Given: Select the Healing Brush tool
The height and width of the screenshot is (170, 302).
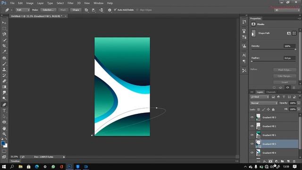Looking at the screenshot, I should pos(4,58).
